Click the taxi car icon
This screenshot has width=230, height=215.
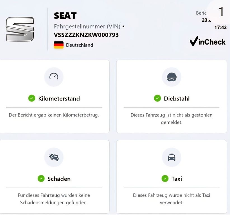(x=172, y=157)
